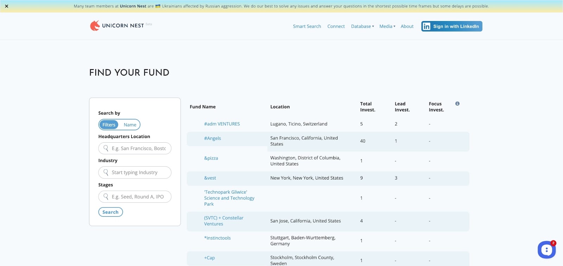The width and height of the screenshot is (563, 266).
Task: Click the LinkedIn icon in sign-in button
Action: (x=426, y=26)
